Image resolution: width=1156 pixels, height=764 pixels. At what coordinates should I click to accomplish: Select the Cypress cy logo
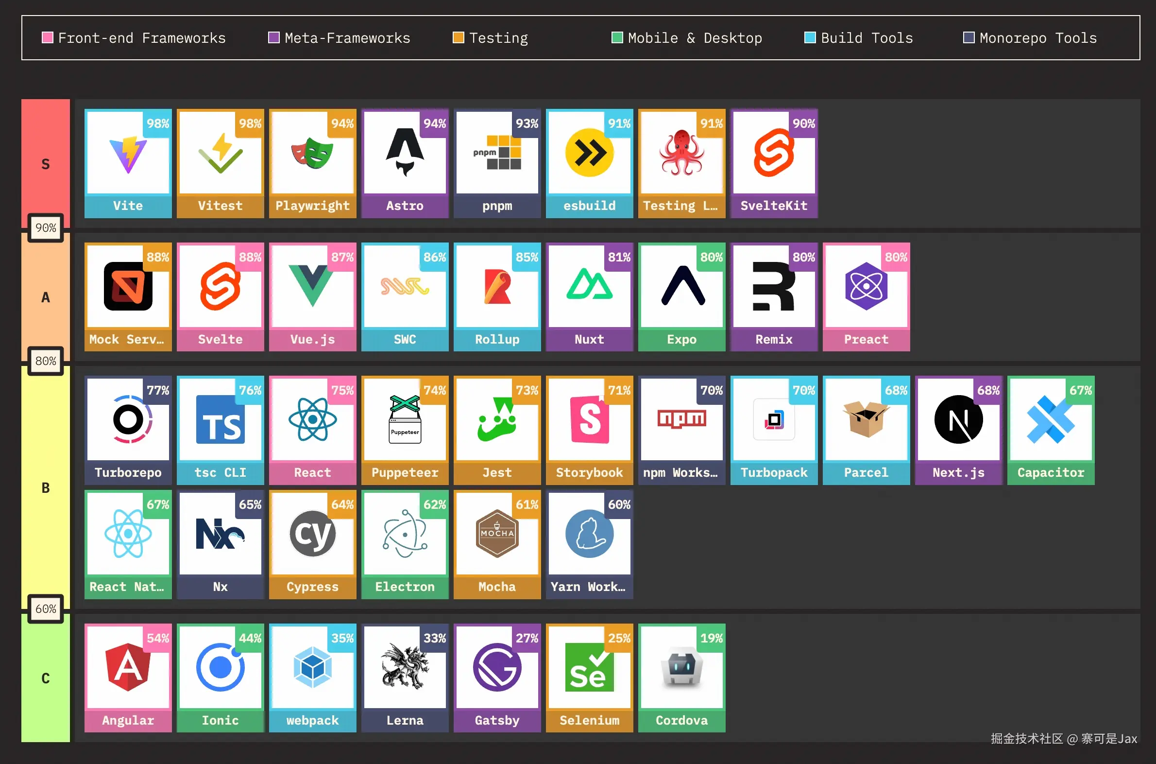(x=312, y=534)
